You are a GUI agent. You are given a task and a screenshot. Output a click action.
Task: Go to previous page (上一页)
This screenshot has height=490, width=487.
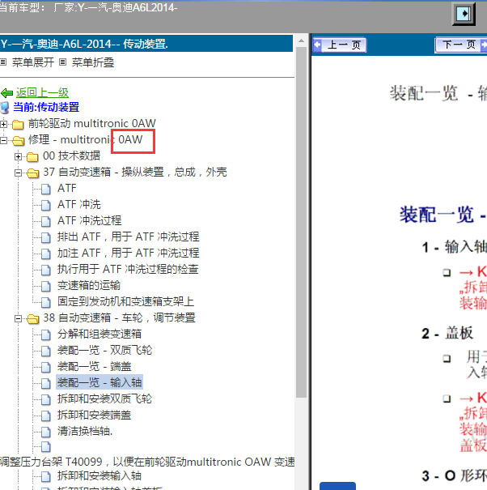(x=339, y=45)
